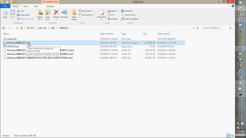Image resolution: width=246 pixels, height=138 pixels.
Task: Click the Forward navigation arrow
Action: pyautogui.click(x=9, y=28)
